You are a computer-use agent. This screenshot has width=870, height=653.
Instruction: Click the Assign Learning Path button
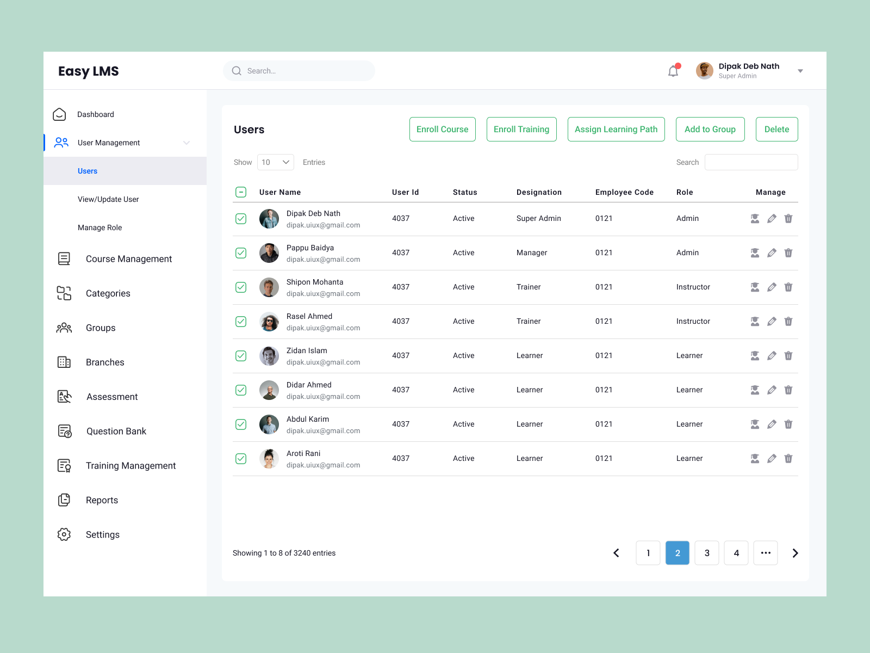point(616,129)
